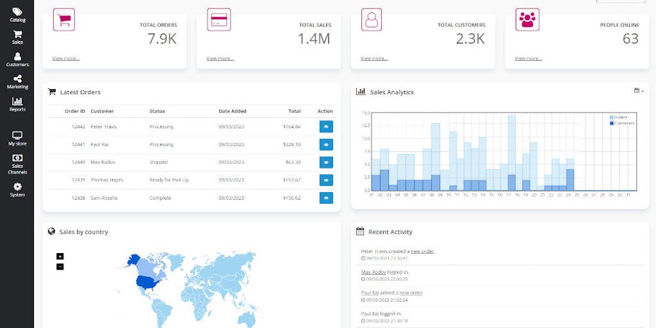
Task: View order 12442 using eye button
Action: [x=326, y=127]
